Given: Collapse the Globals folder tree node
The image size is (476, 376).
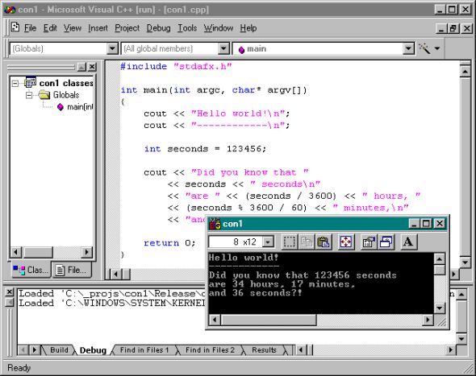Looking at the screenshot, I should point(29,95).
